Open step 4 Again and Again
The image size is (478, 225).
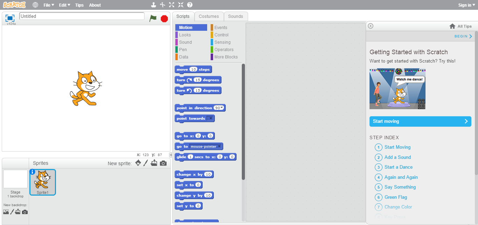click(x=396, y=177)
